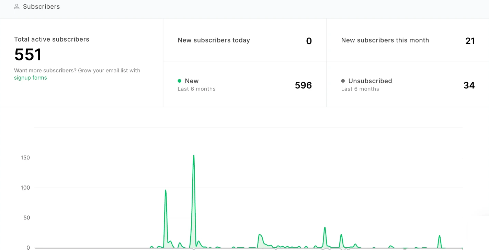Click the 34 unsubscribed figure

tap(469, 85)
